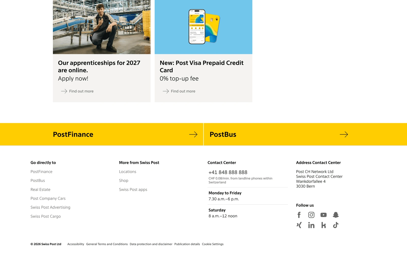
Task: Click '0% top-up fee' subtitle text
Action: click(179, 79)
